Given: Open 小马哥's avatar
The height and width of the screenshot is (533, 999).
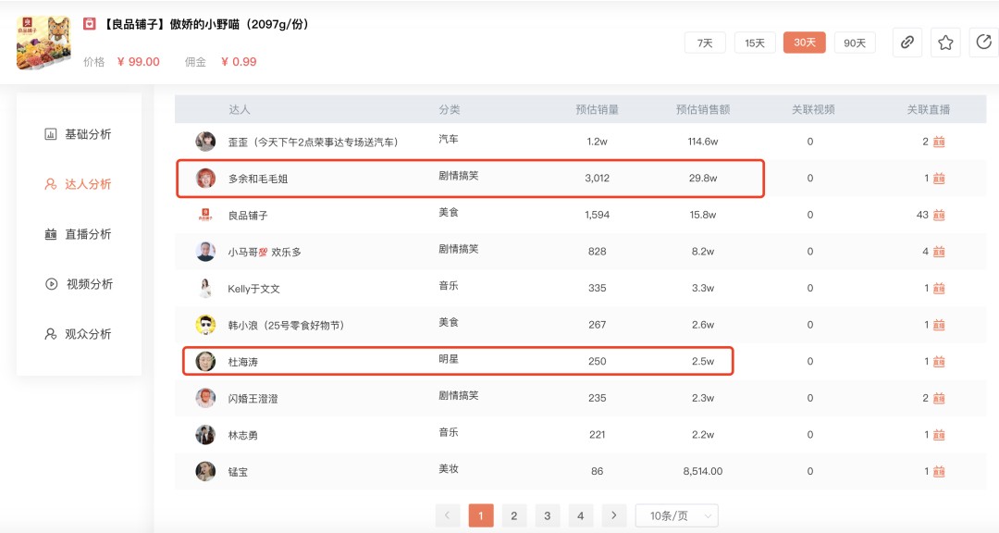Looking at the screenshot, I should pos(205,252).
